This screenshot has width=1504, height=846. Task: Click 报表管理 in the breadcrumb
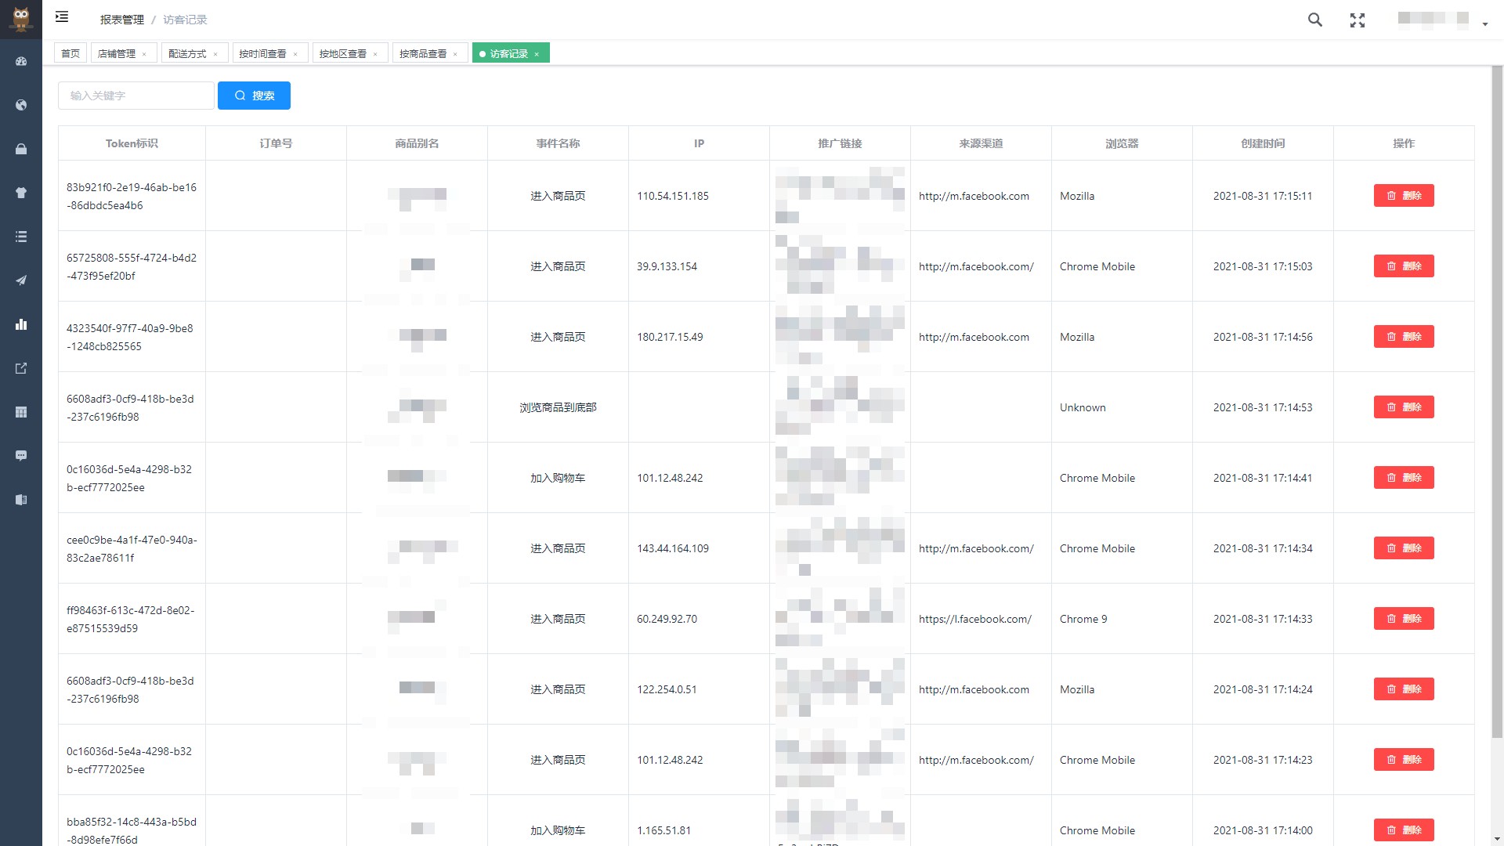tap(121, 20)
